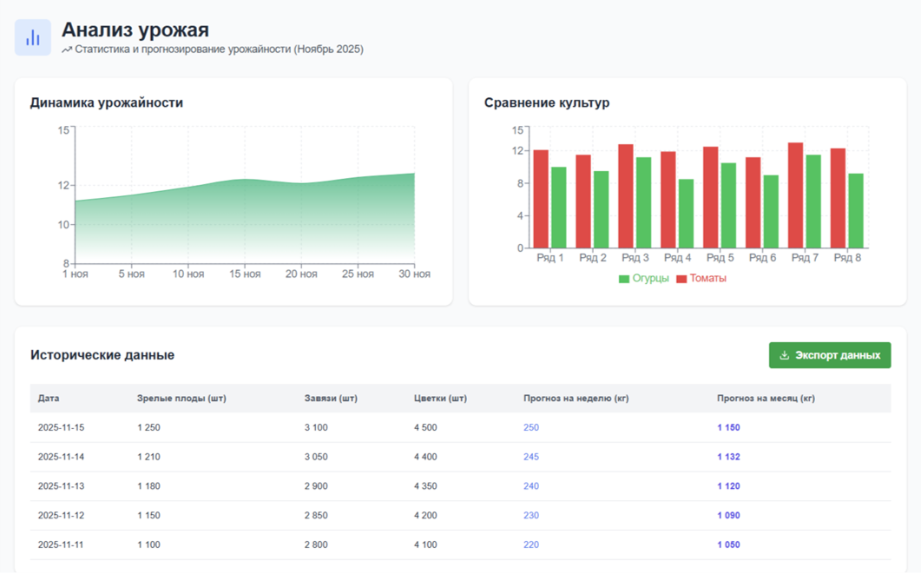Click the Прогноз на месяц (кг) header

(766, 399)
